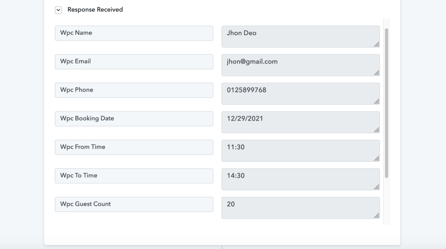
Task: Select the jhon@gmail.com value box
Action: click(301, 65)
